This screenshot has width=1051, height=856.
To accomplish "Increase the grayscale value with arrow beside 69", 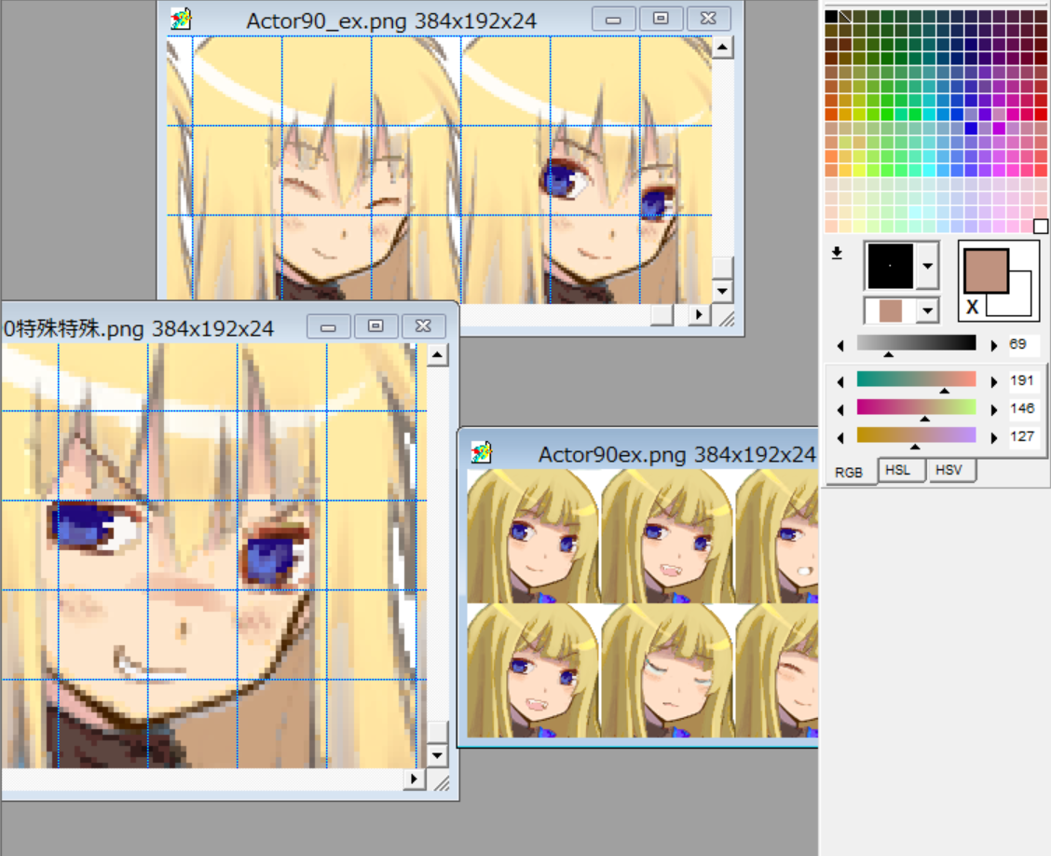I will (x=993, y=346).
